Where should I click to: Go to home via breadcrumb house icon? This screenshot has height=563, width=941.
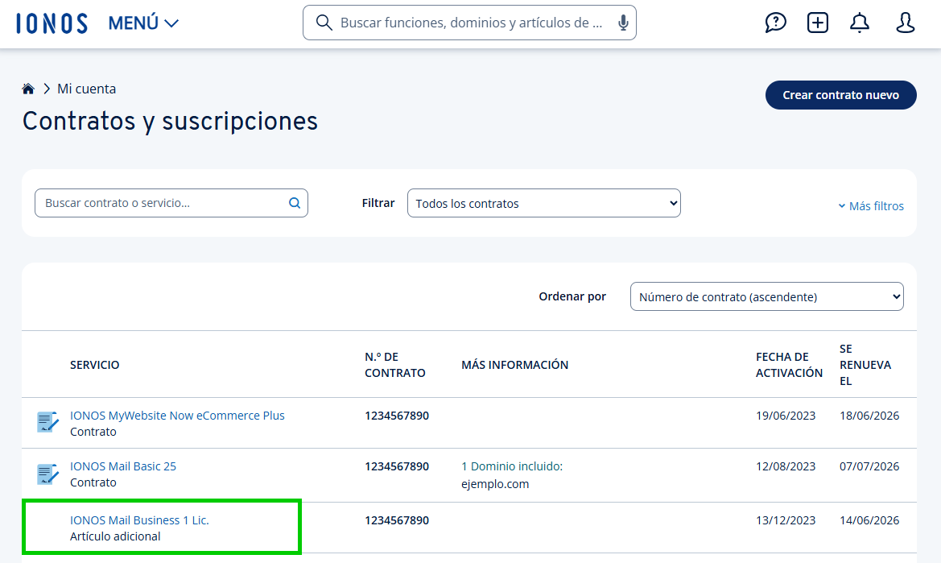(x=28, y=89)
